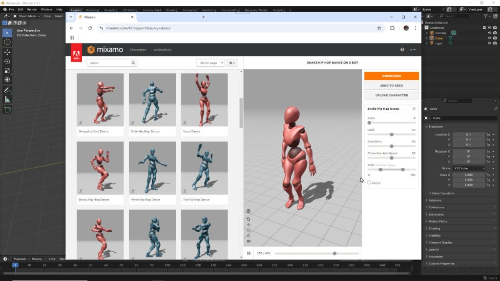
Task: Disable the Light's camera render visibility toggle
Action: 495,43
